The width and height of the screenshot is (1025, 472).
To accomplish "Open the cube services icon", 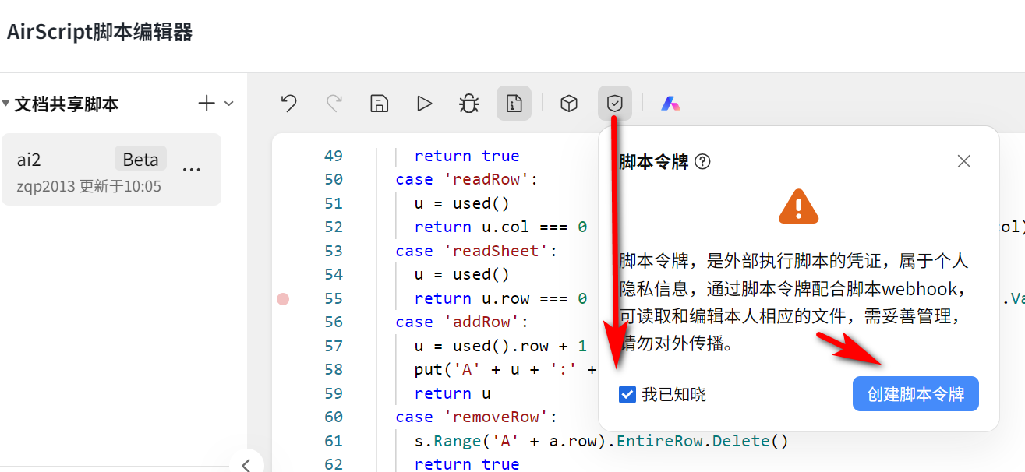I will (x=569, y=103).
